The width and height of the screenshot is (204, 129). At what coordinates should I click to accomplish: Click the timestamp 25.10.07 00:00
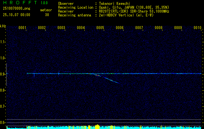pyautogui.click(x=17, y=15)
